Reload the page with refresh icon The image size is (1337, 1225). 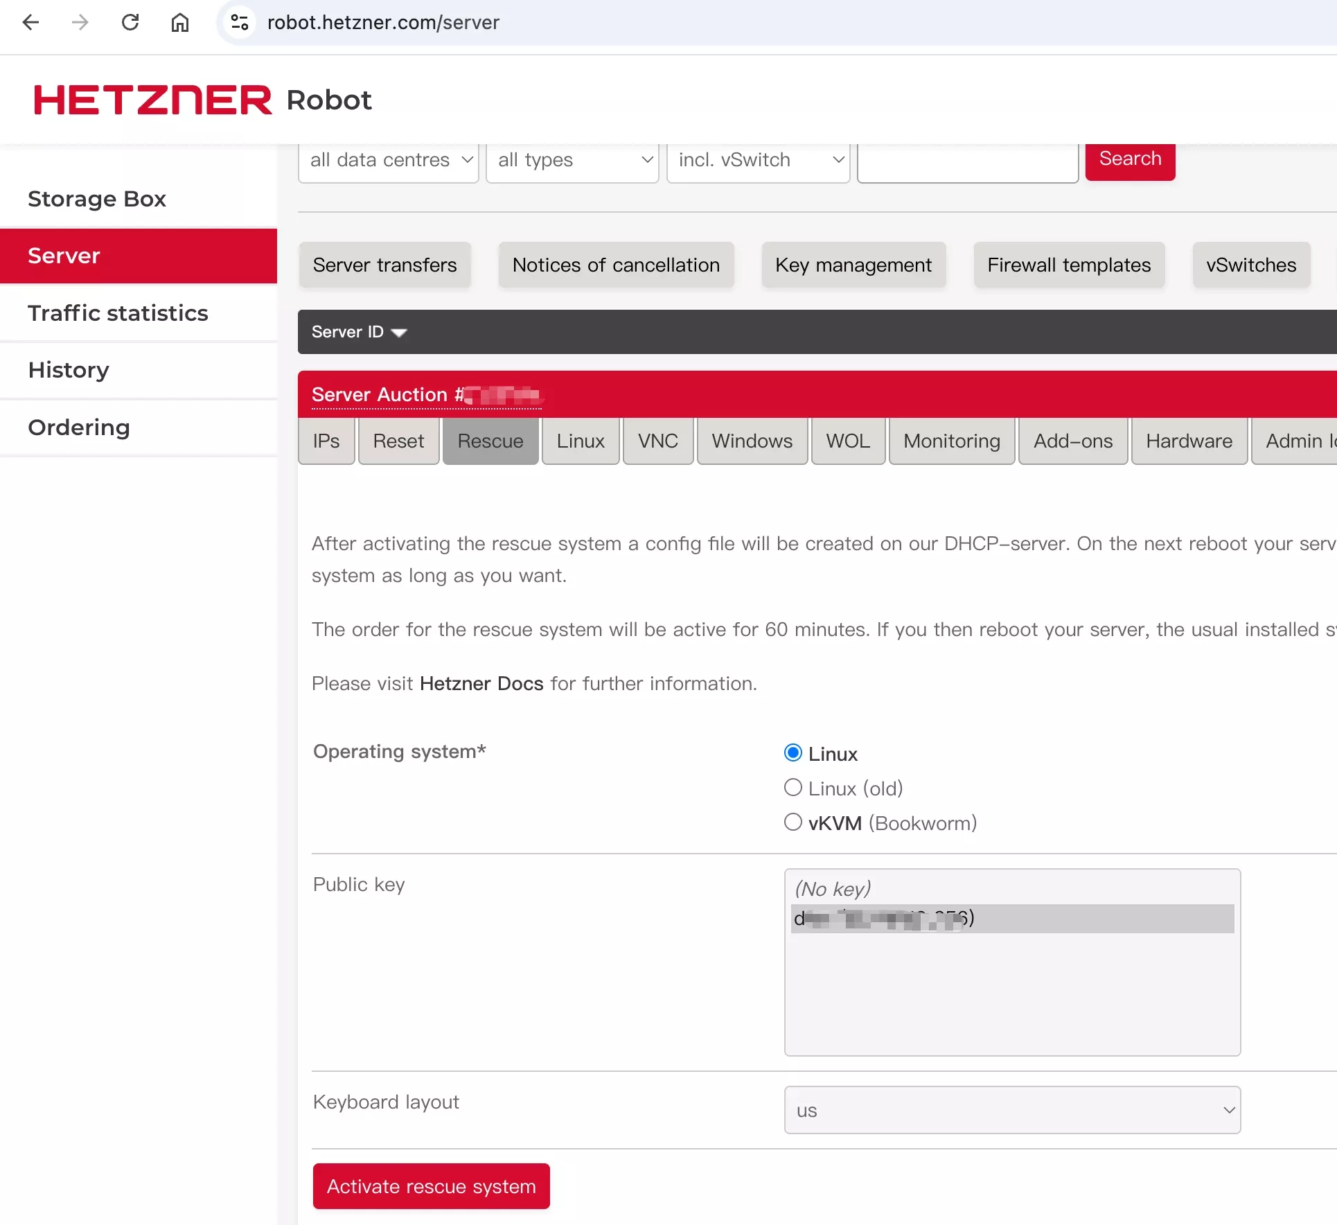(130, 22)
